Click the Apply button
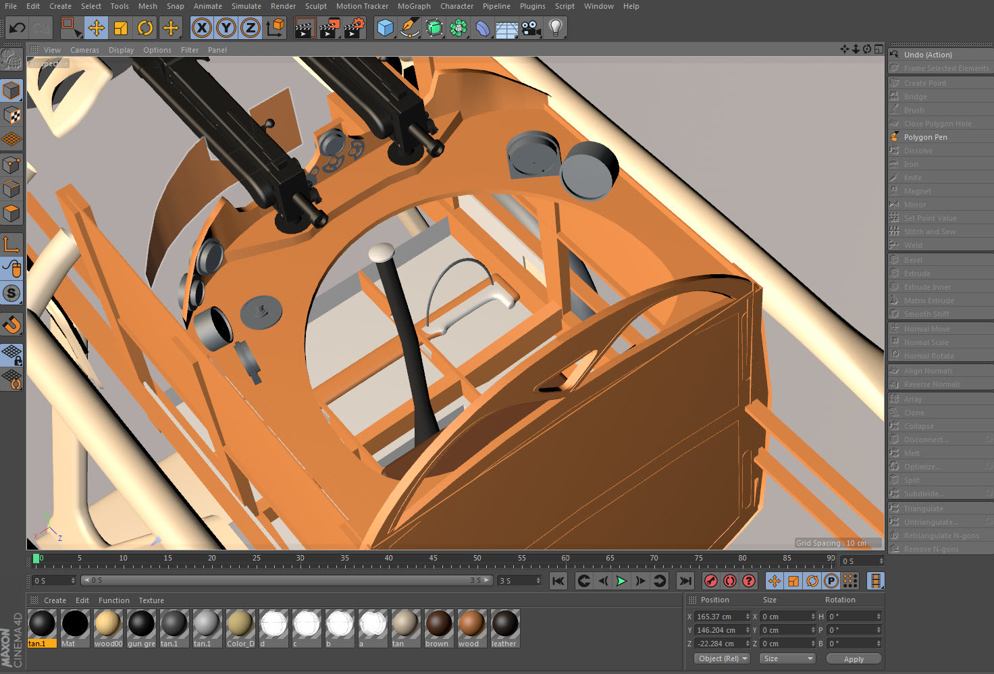Image resolution: width=994 pixels, height=674 pixels. coord(854,658)
